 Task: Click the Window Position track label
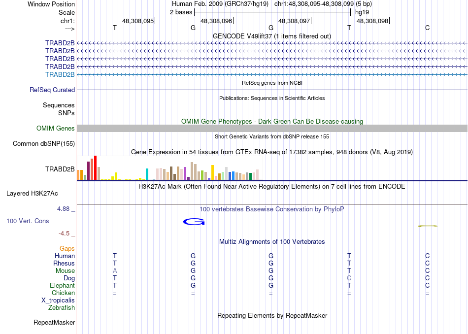point(51,4)
